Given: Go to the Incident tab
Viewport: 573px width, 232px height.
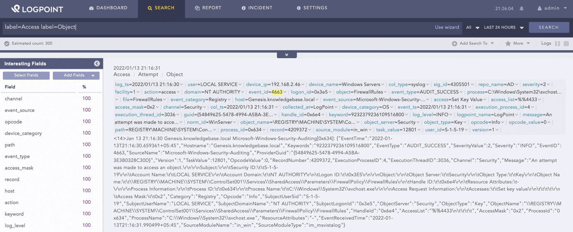Looking at the screenshot, I should tap(257, 8).
